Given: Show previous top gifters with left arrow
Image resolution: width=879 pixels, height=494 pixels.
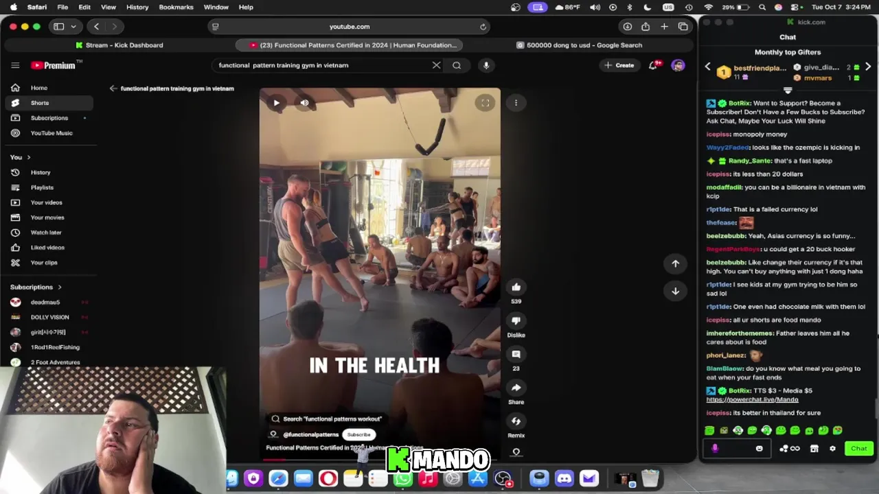Looking at the screenshot, I should click(x=708, y=67).
